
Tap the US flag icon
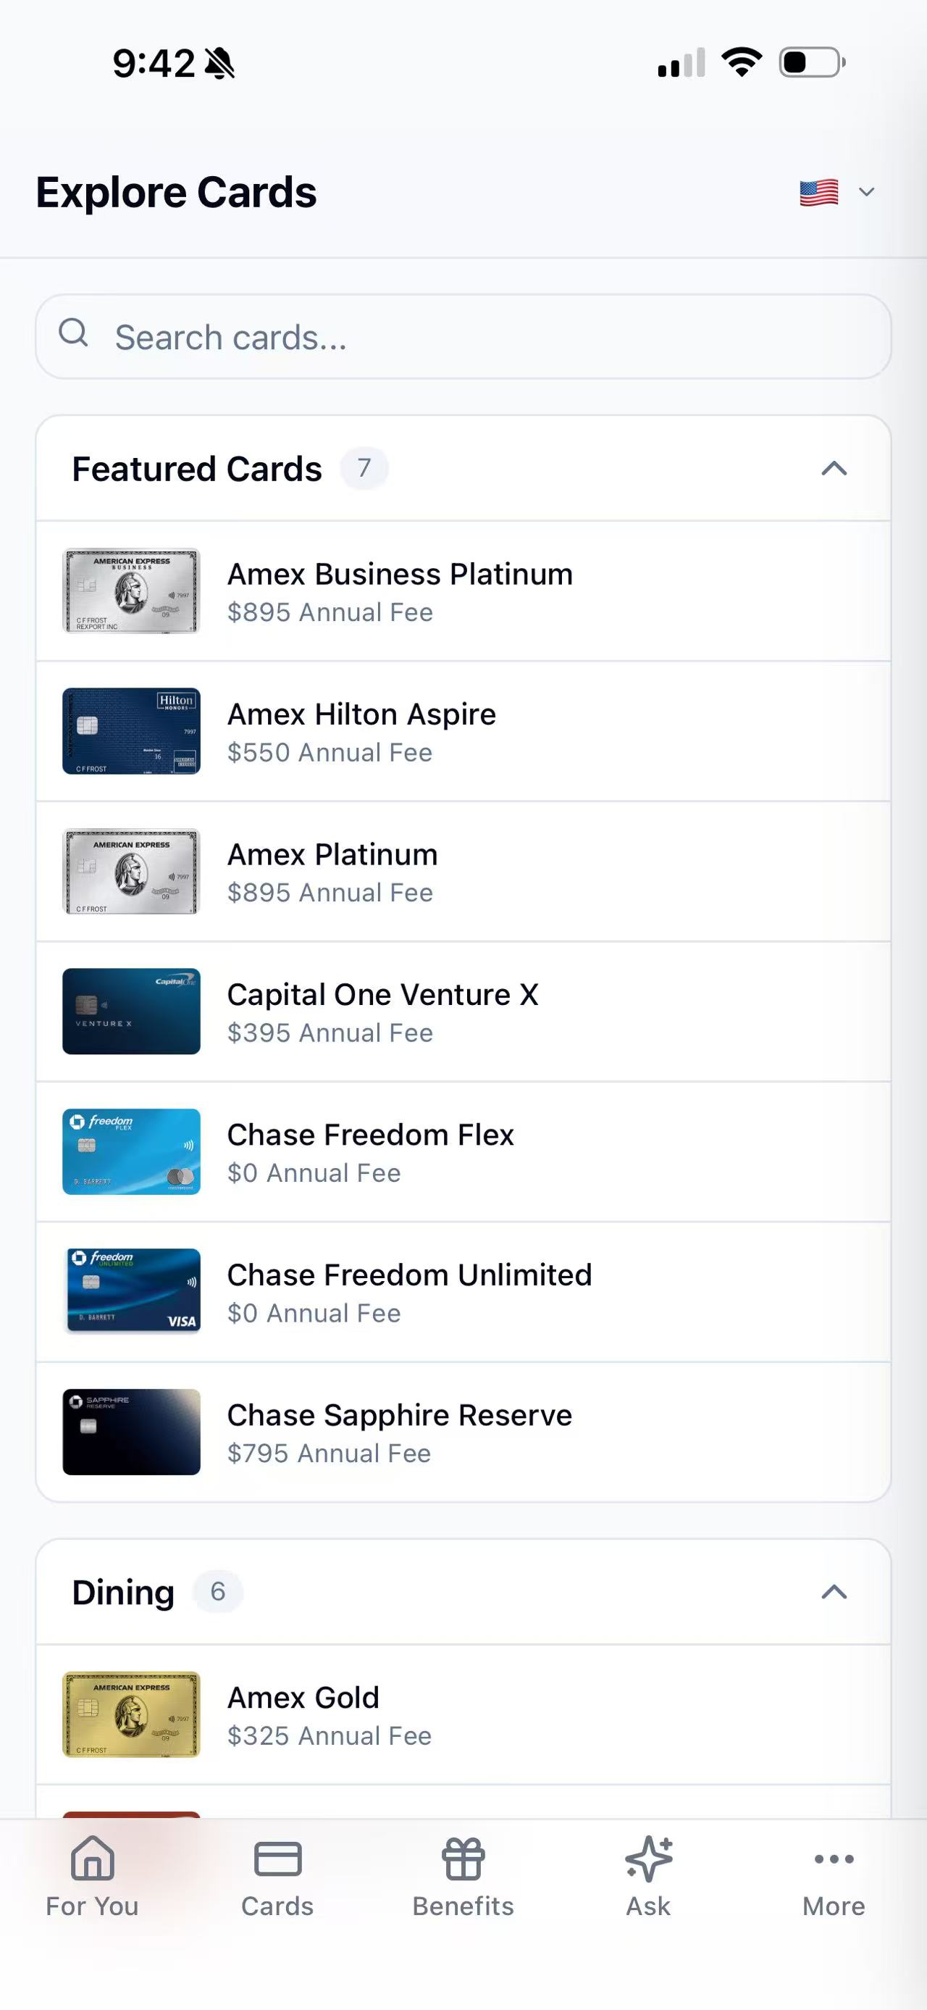(818, 192)
